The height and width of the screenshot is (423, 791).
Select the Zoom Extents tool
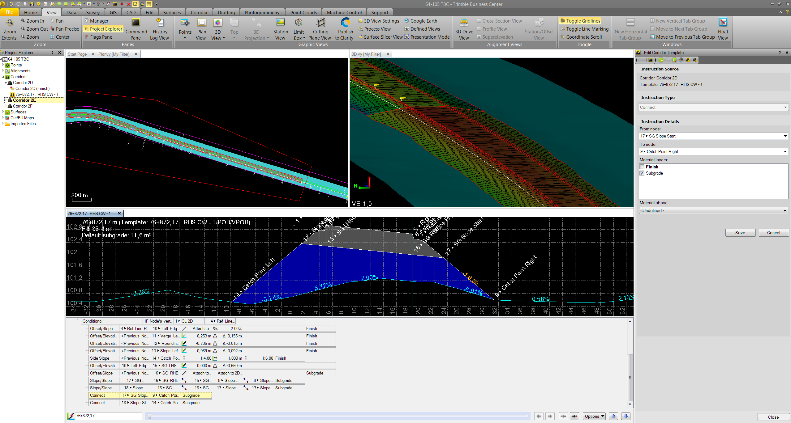[x=9, y=29]
